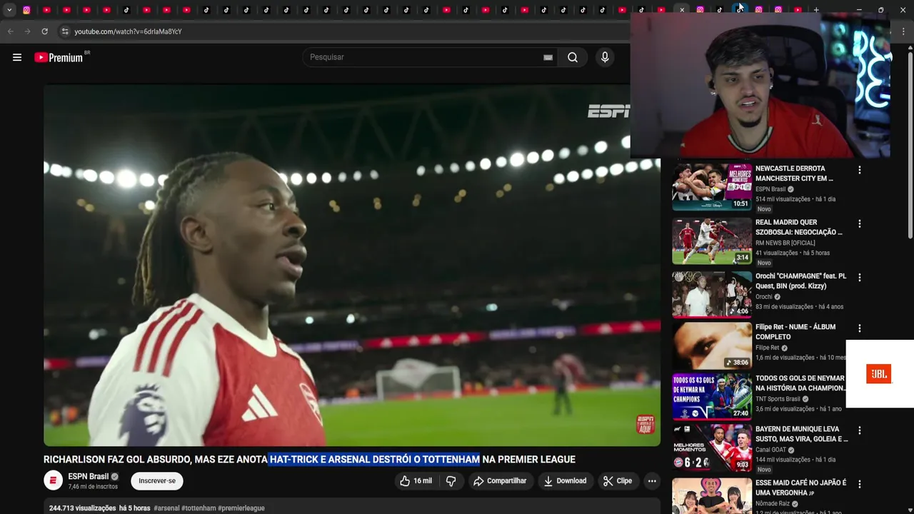
Task: Open more actions ellipsis below video
Action: (x=652, y=481)
